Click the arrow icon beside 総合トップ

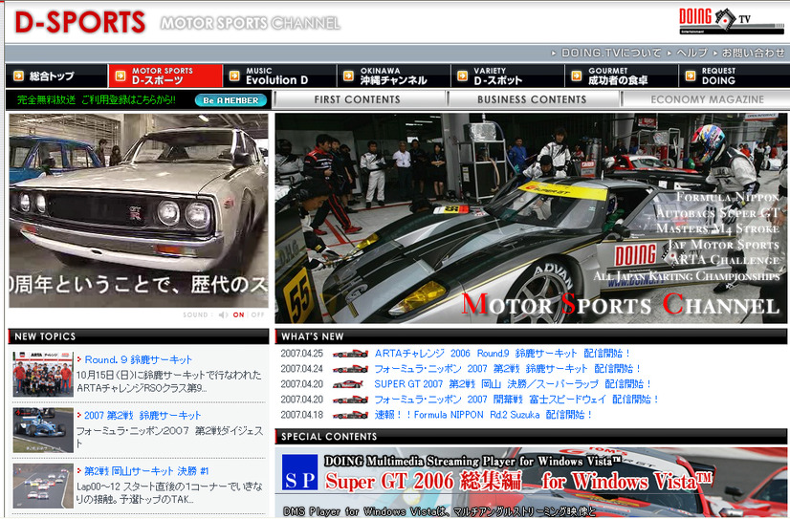pyautogui.click(x=18, y=76)
